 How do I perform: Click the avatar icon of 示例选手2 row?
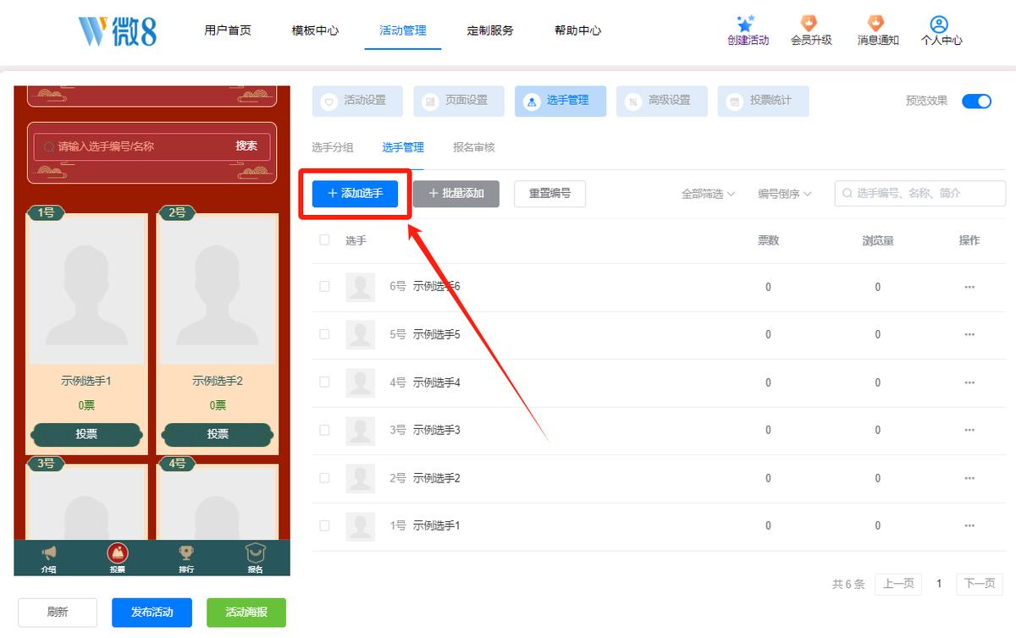click(x=361, y=479)
